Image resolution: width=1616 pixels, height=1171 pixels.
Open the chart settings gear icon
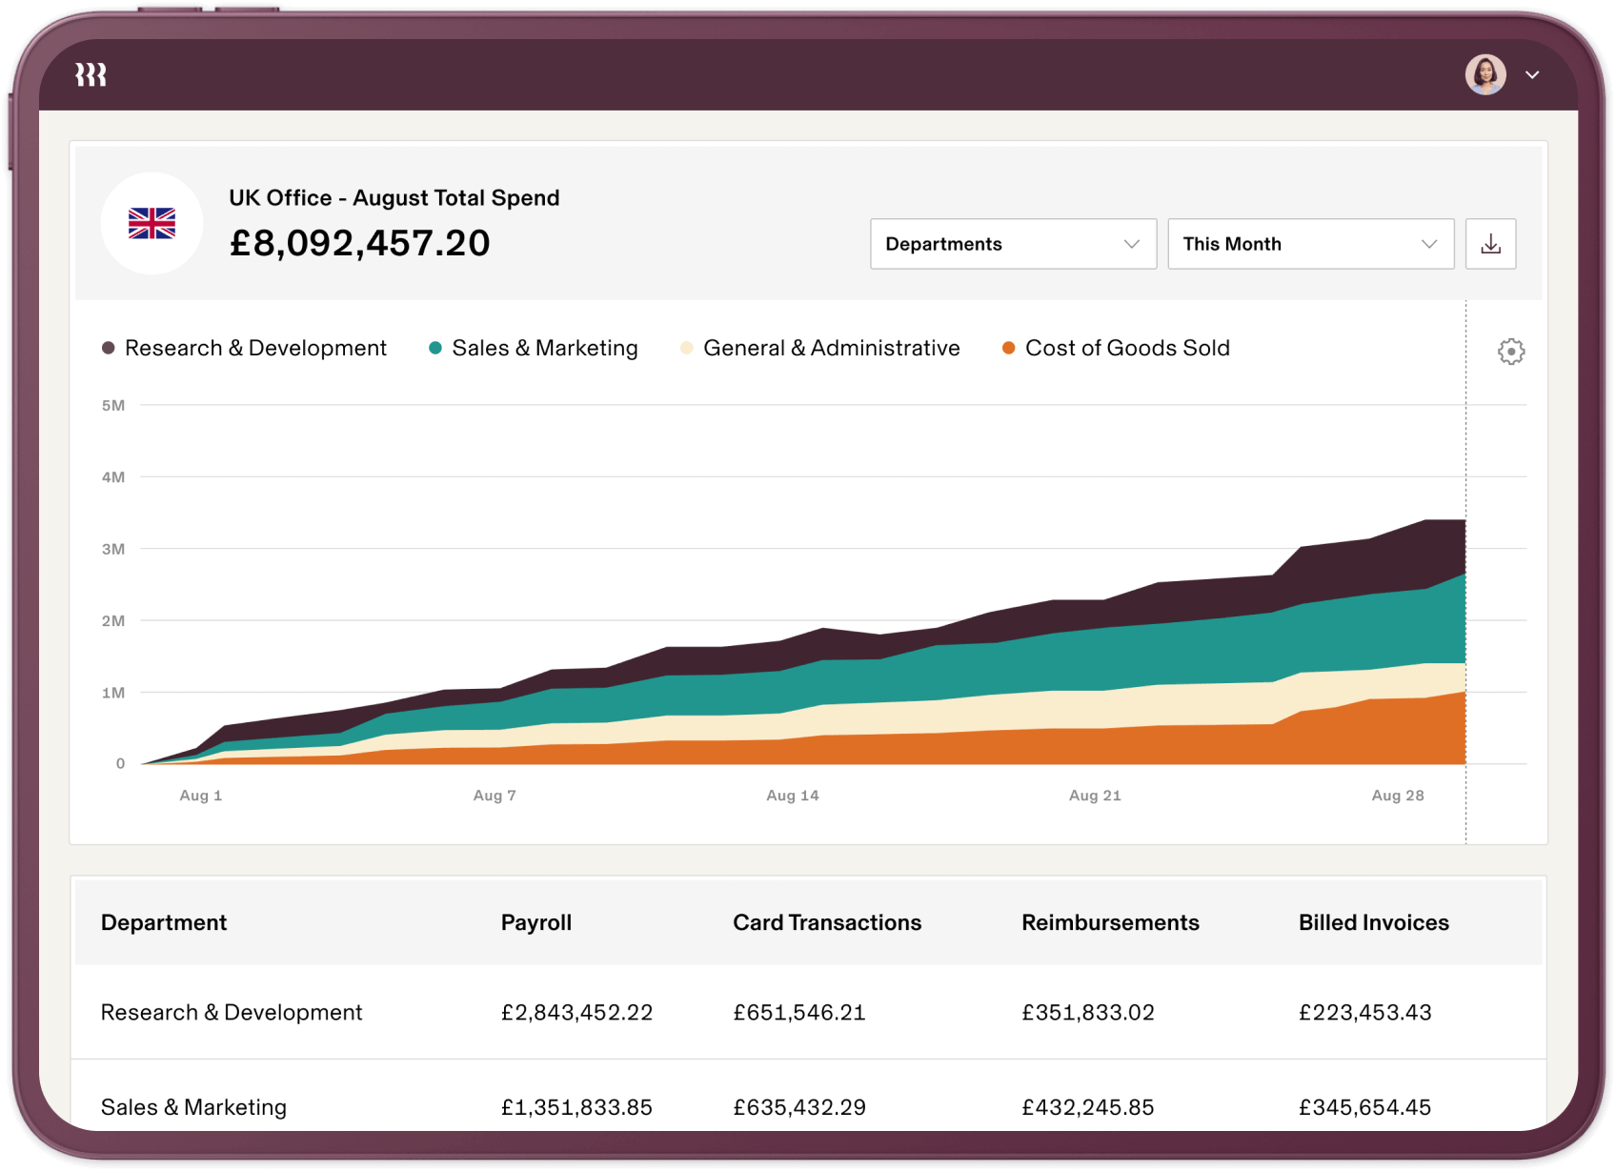[1510, 351]
